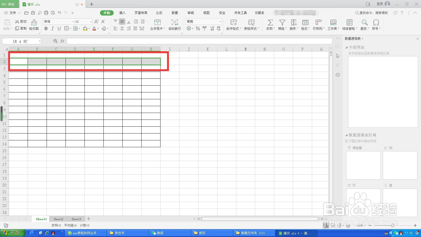This screenshot has height=237, width=421.
Task: Click the percent style icon
Action: coord(198,28)
